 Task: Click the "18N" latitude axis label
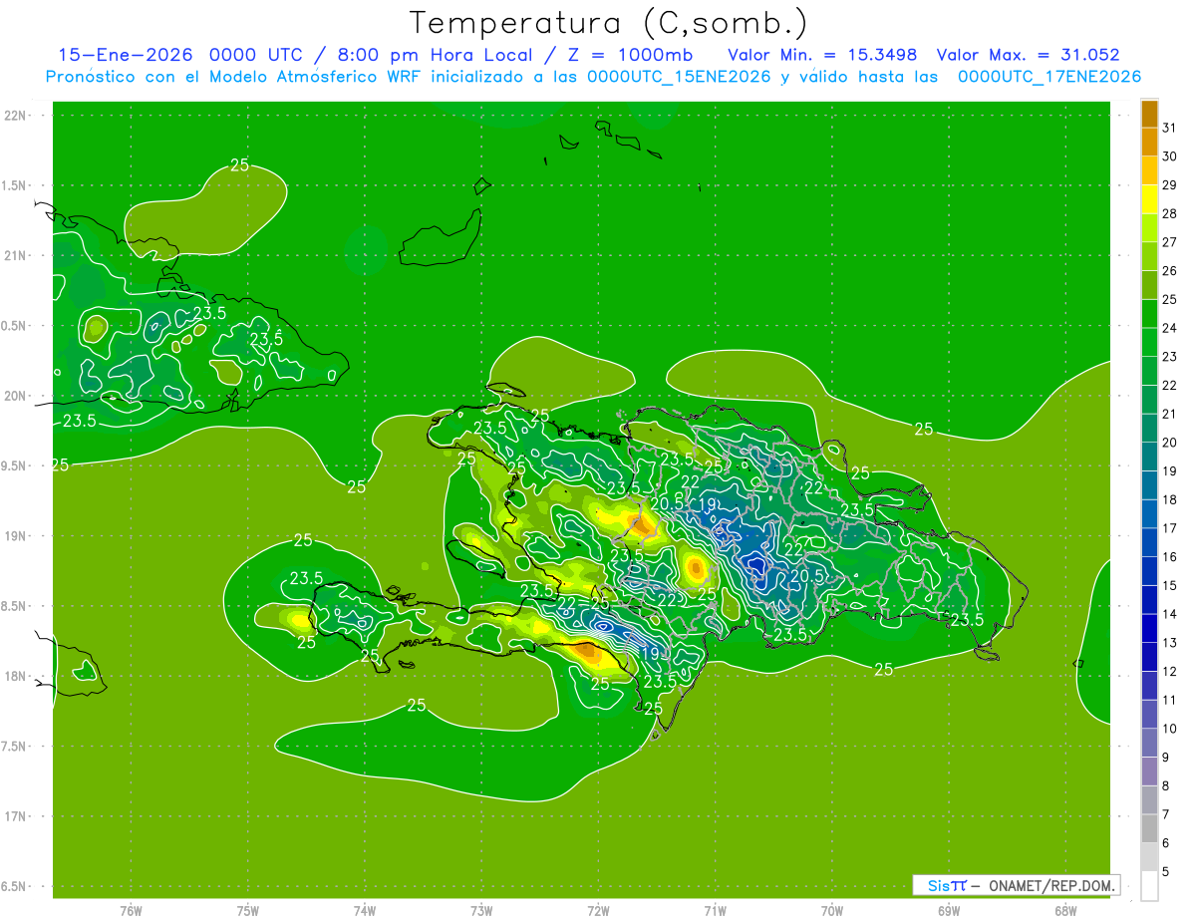click(x=15, y=677)
